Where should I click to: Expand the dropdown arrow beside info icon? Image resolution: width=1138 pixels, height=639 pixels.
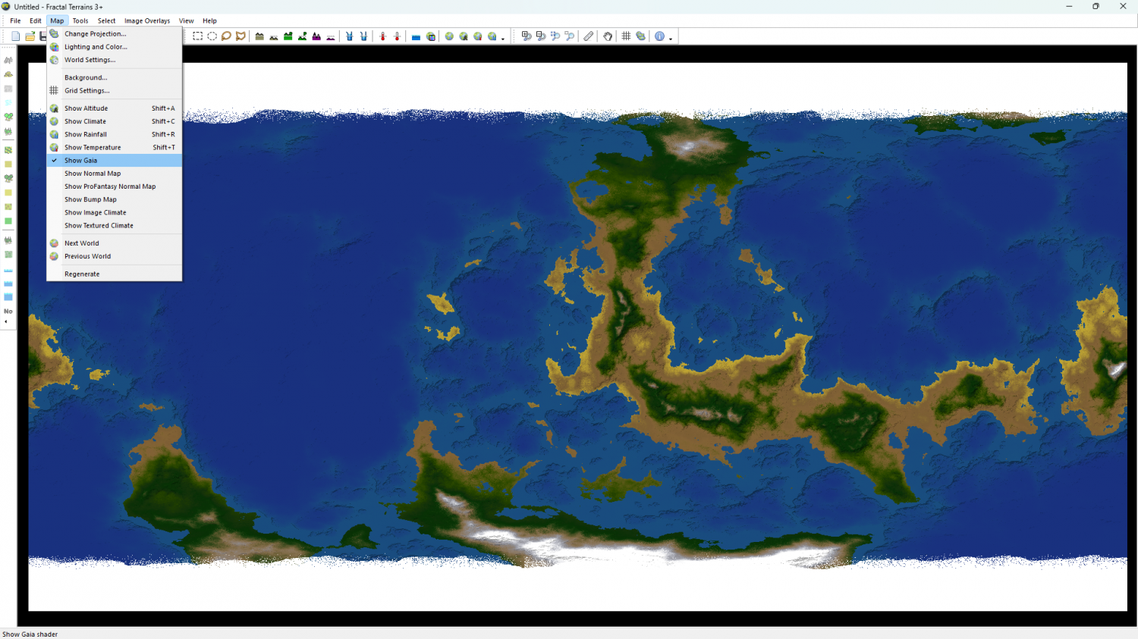[x=671, y=38]
